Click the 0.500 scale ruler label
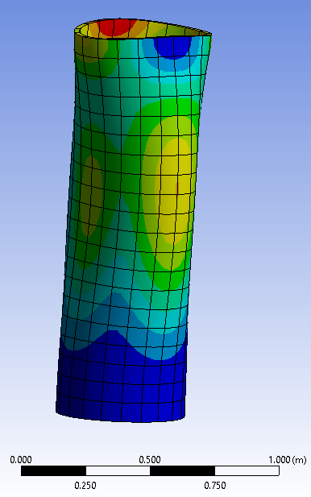The height and width of the screenshot is (497, 311). point(150,460)
